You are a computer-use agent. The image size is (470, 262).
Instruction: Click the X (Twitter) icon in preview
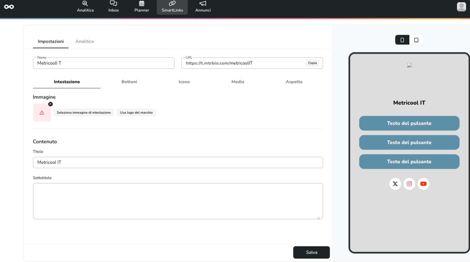tap(395, 184)
